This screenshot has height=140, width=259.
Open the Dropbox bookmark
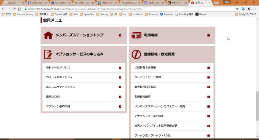click(166, 14)
